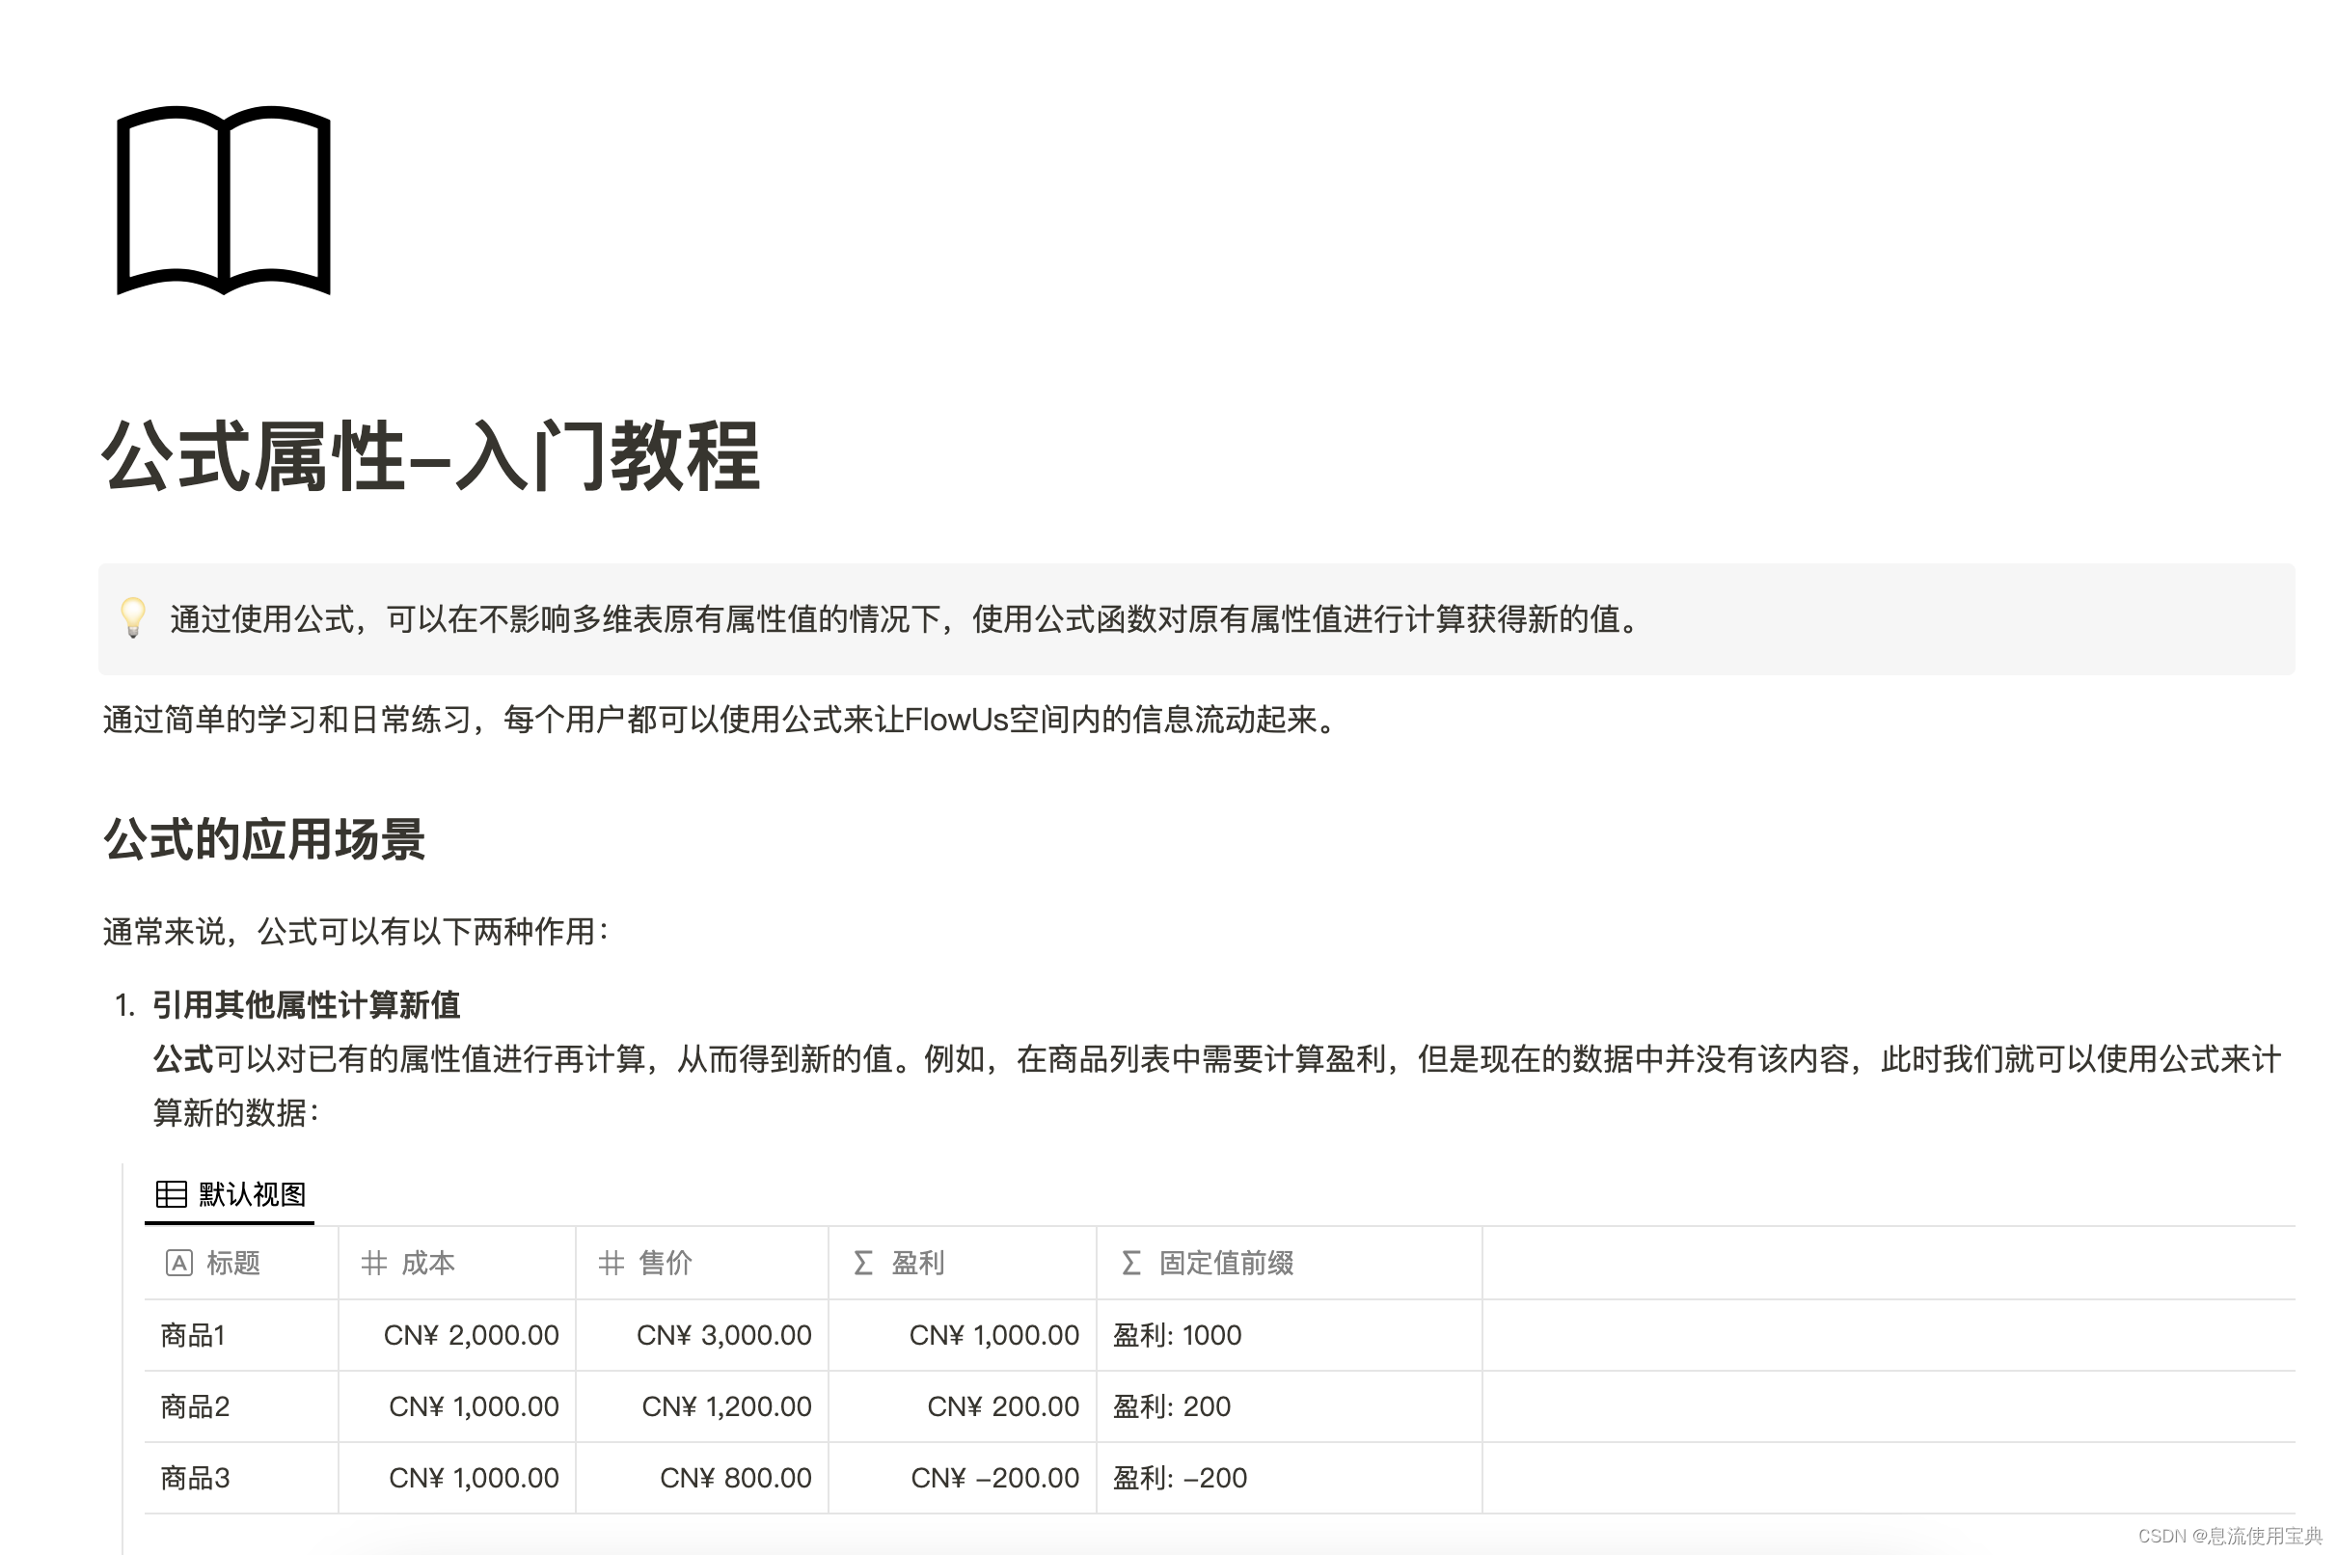Click the 商品3 row title cell

click(x=194, y=1478)
